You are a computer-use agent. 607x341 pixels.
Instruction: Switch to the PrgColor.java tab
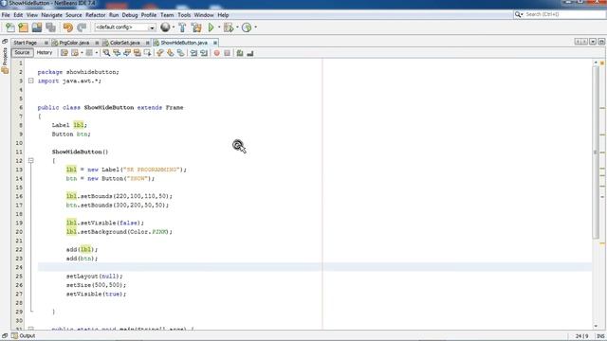coord(74,43)
